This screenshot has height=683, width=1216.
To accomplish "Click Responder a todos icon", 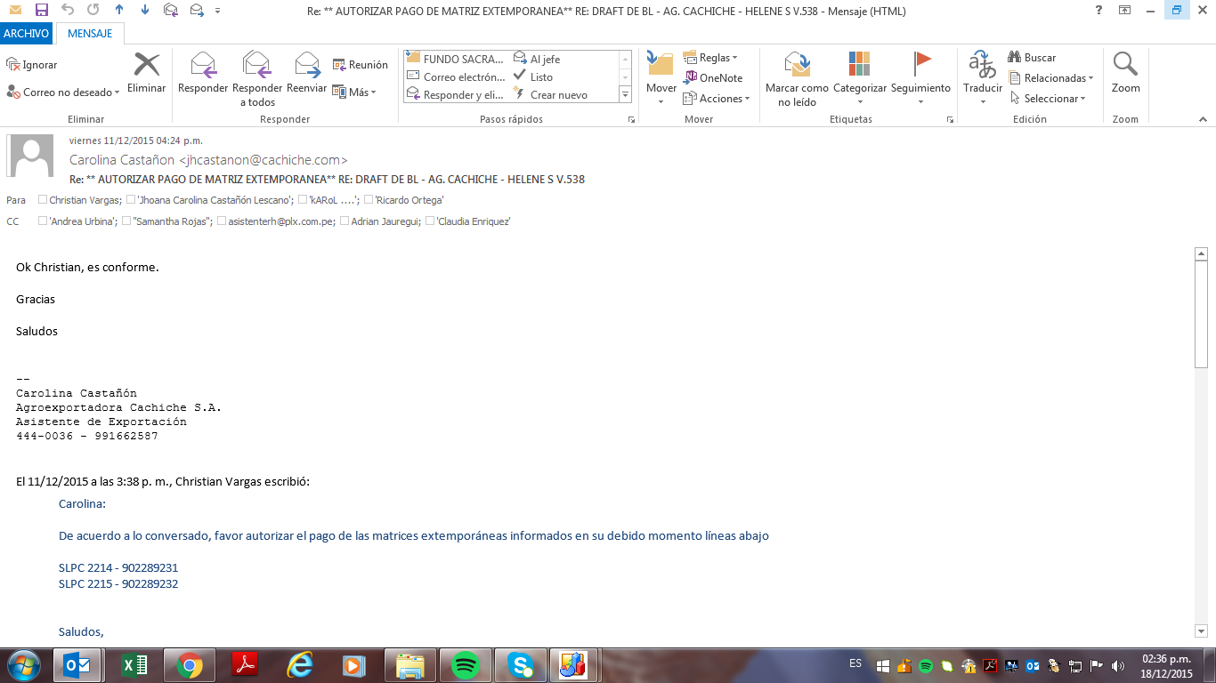I will click(256, 67).
